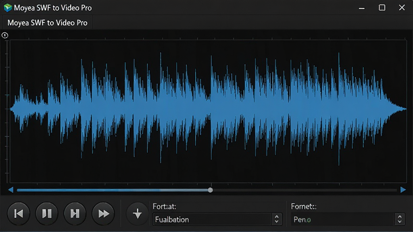Click the seek bar playhead handle

coord(210,190)
